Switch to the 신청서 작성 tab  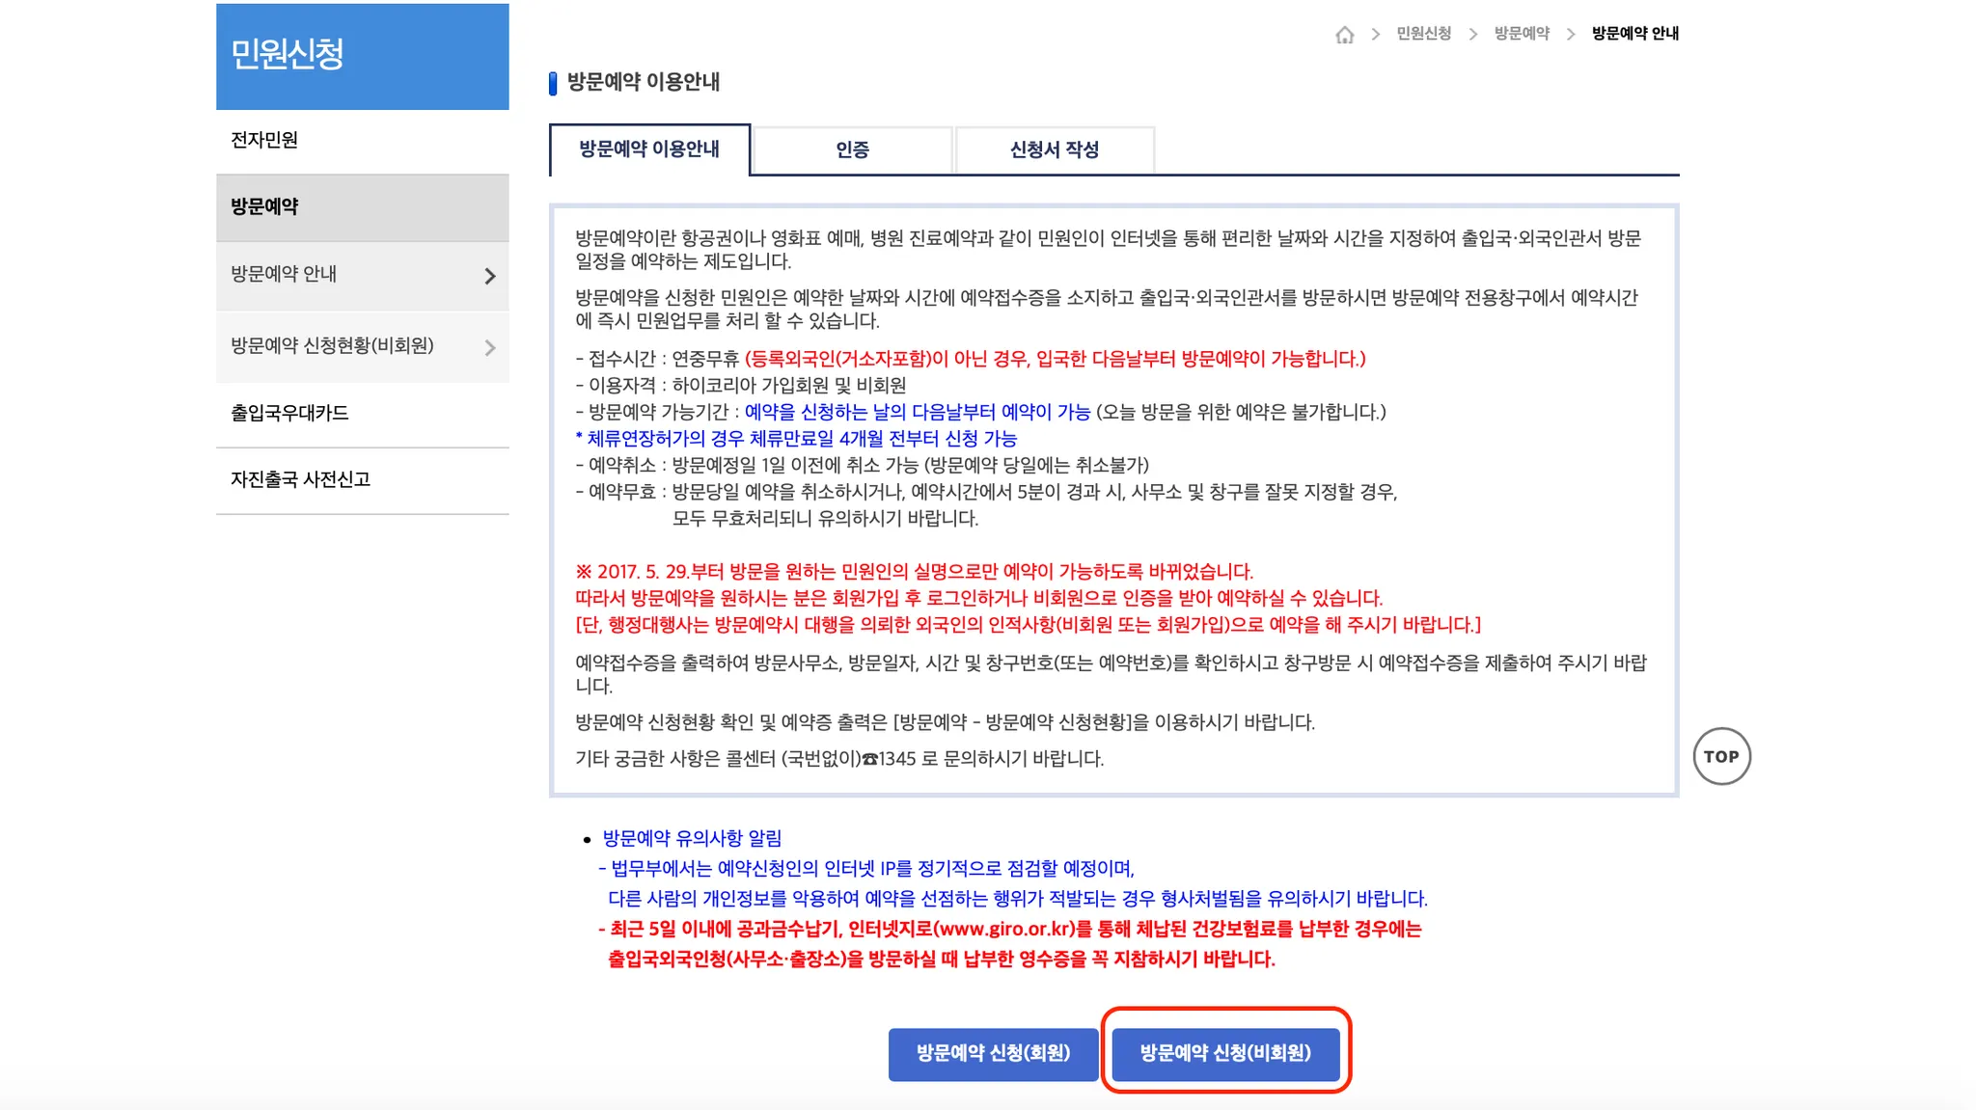pos(1055,149)
